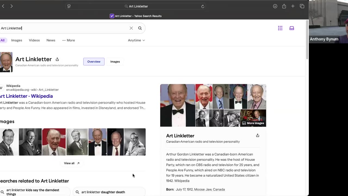Go forward with Safari's forward arrow
This screenshot has height=196, width=348.
pyautogui.click(x=11, y=6)
